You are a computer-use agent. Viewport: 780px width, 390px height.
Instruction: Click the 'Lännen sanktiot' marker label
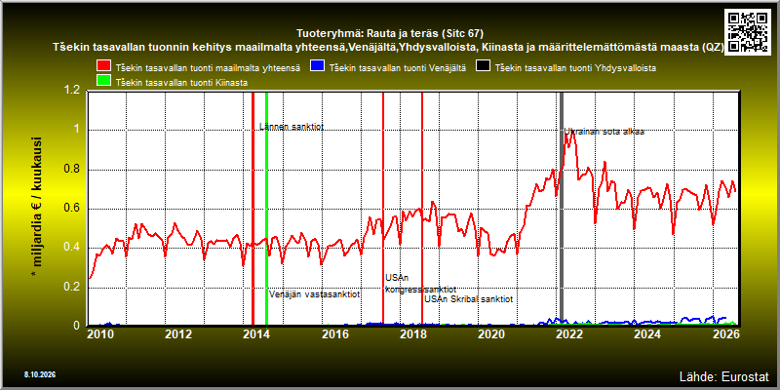click(x=292, y=127)
